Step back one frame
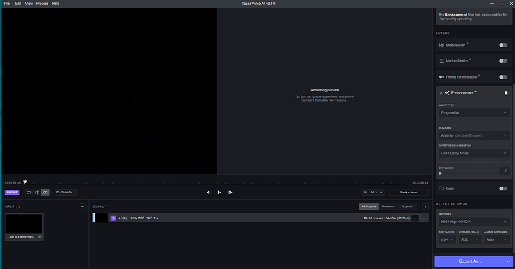Viewport: 515px width, 269px height. pos(208,192)
